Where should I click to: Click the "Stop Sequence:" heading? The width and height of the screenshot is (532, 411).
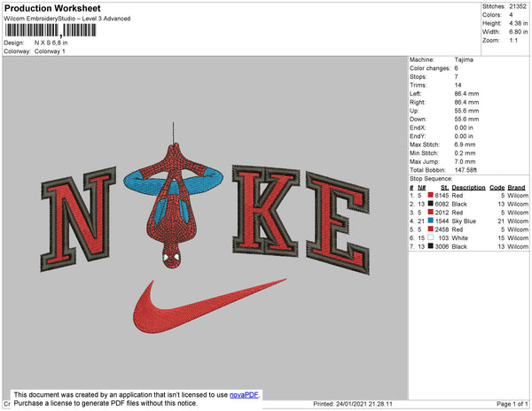click(x=431, y=179)
